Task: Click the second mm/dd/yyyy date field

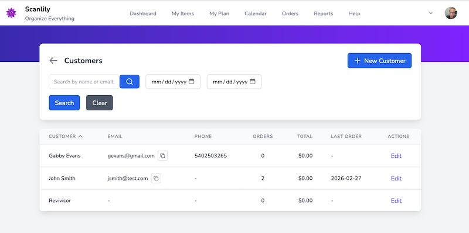Action: pyautogui.click(x=234, y=82)
